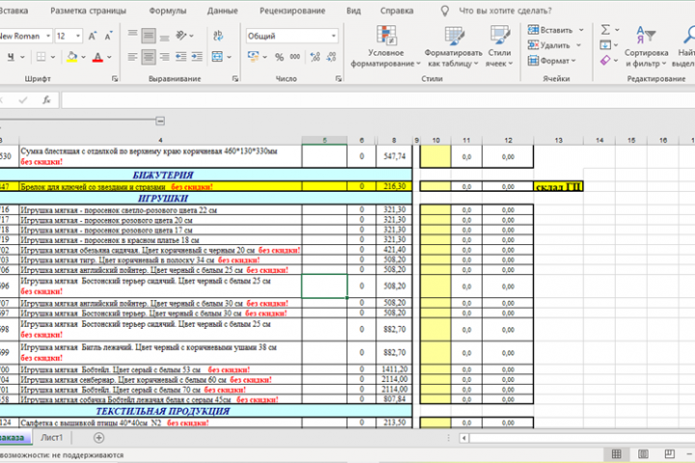Click the Increase Font Size icon
The width and height of the screenshot is (695, 463).
point(93,36)
